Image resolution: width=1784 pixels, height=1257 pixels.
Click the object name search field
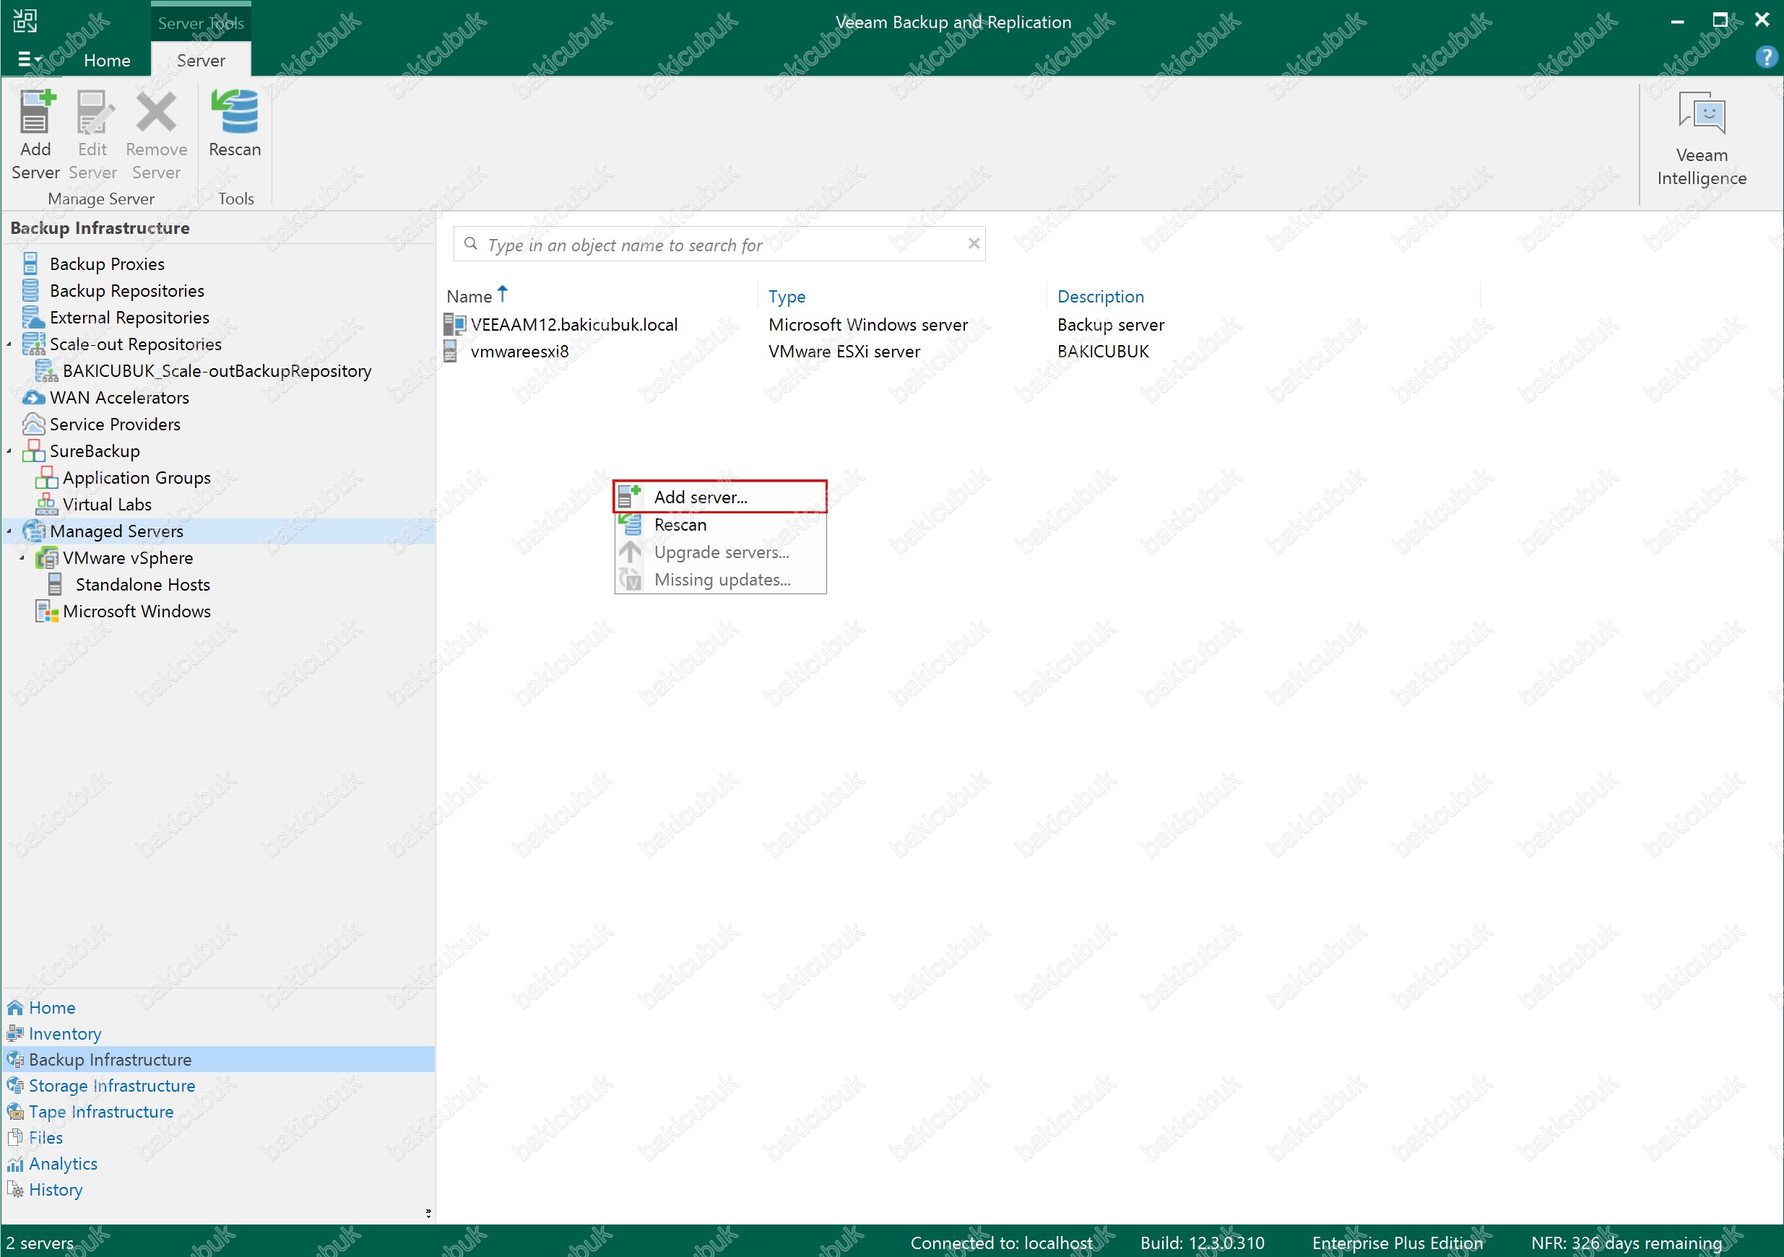719,244
